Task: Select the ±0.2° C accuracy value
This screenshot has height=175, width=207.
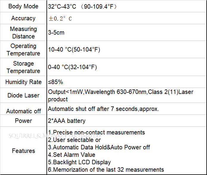Action: point(60,18)
